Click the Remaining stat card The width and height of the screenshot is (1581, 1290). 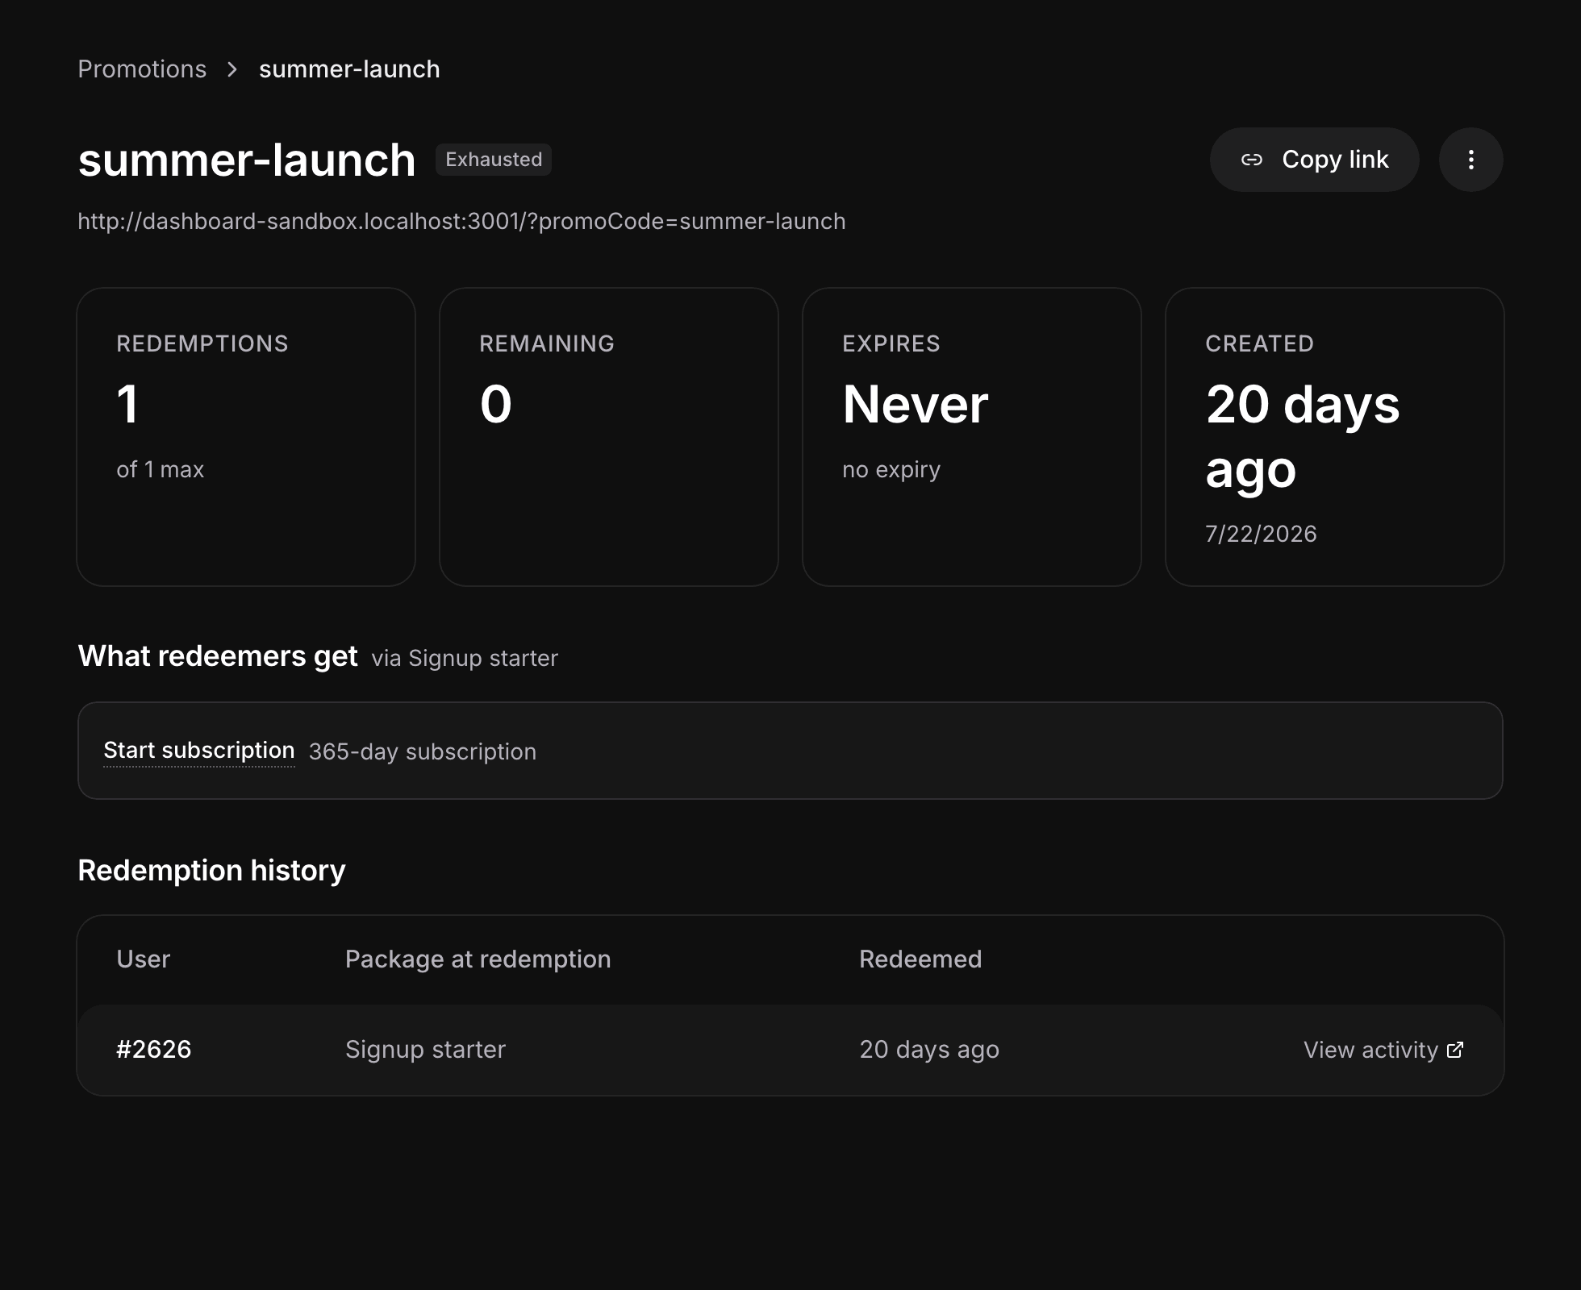pyautogui.click(x=609, y=437)
